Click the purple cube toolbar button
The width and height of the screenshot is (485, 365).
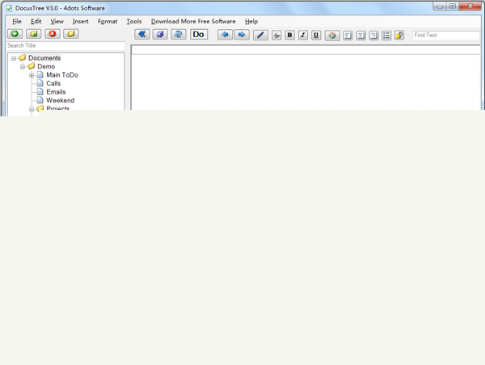(160, 34)
